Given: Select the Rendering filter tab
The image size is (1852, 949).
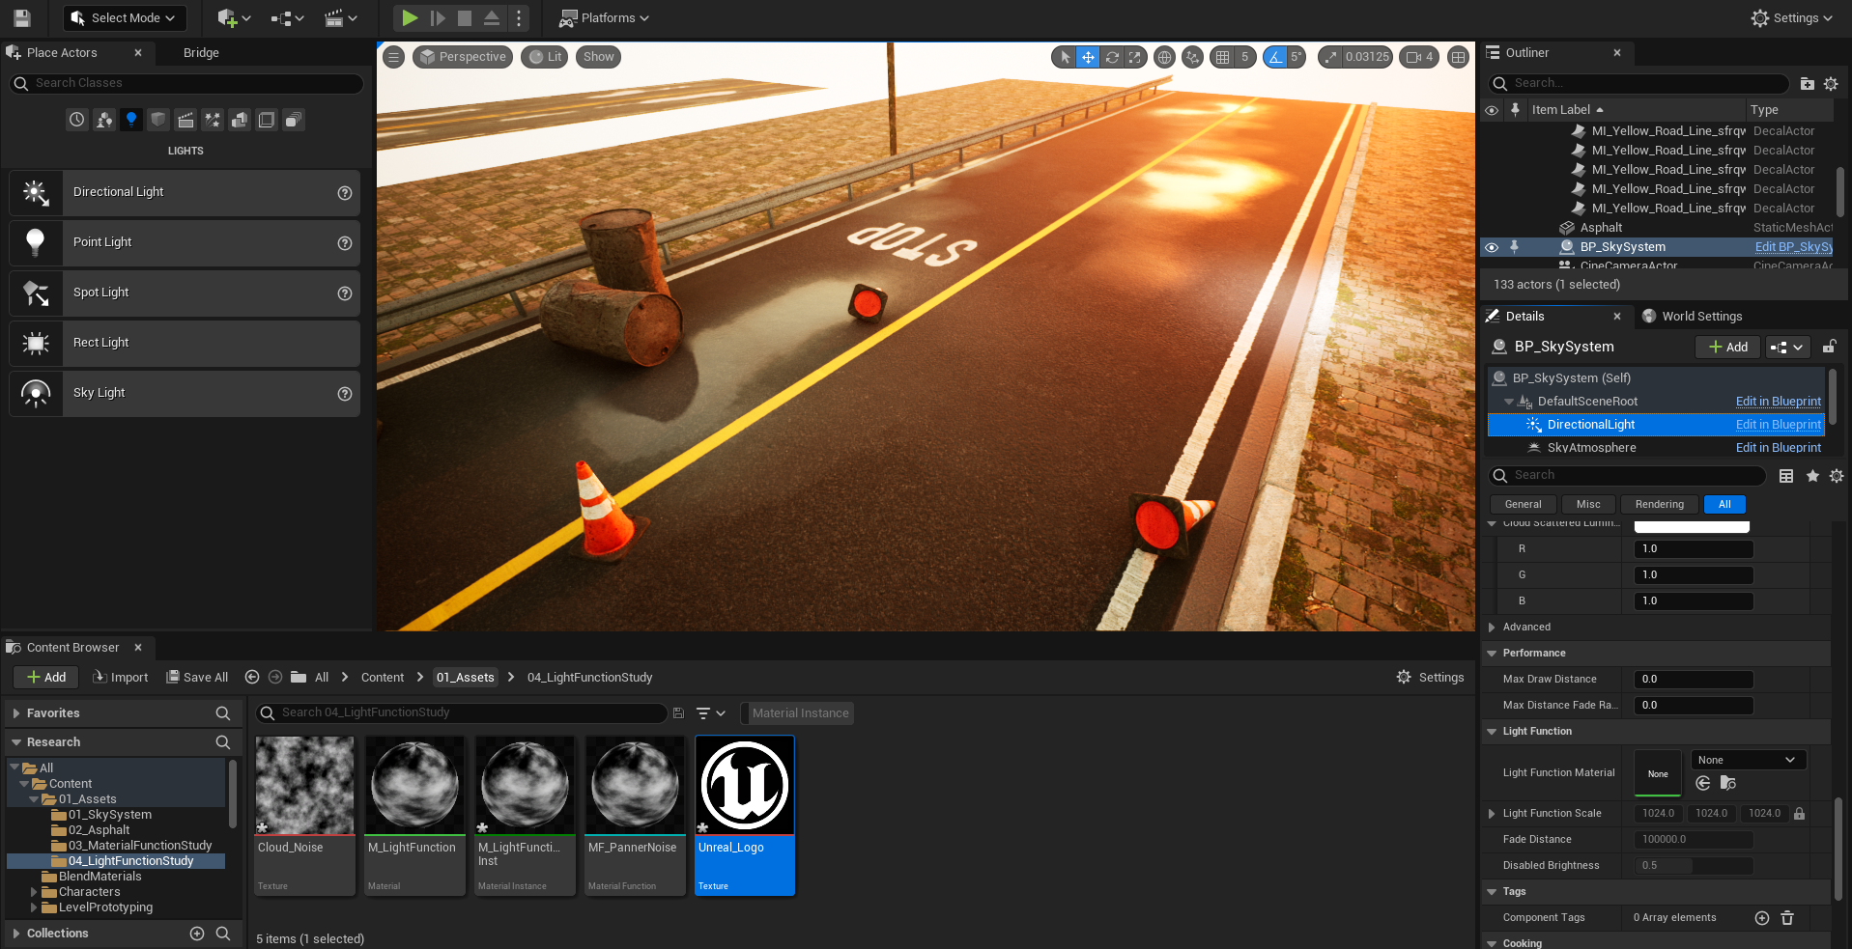Looking at the screenshot, I should (1660, 504).
